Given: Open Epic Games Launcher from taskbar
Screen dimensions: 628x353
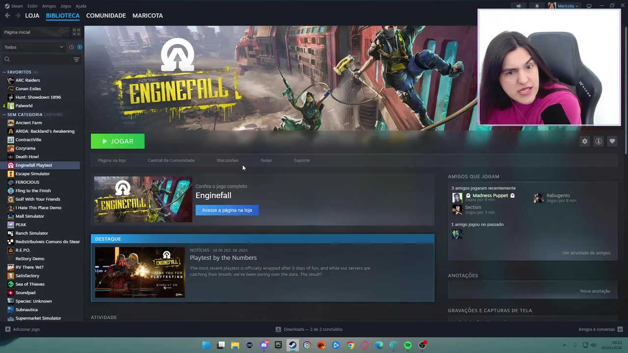Looking at the screenshot, I should 278,345.
